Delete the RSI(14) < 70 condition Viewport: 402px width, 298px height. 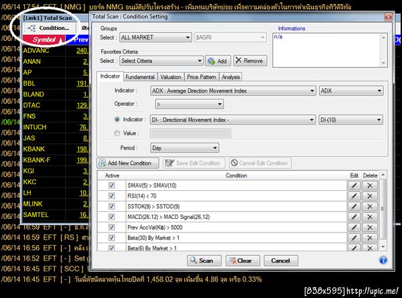click(x=370, y=196)
